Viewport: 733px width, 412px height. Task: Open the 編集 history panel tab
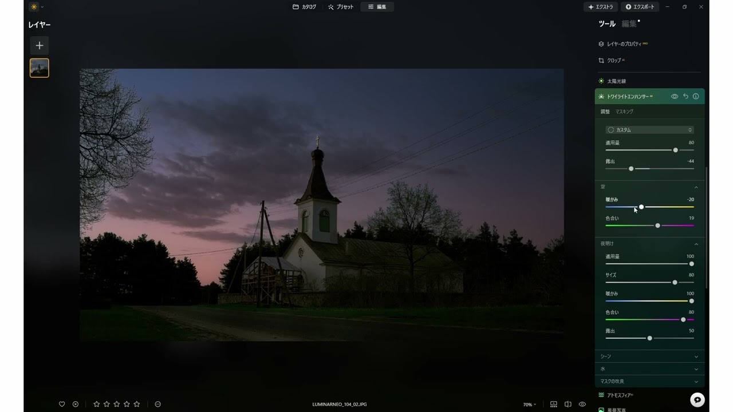coord(629,23)
